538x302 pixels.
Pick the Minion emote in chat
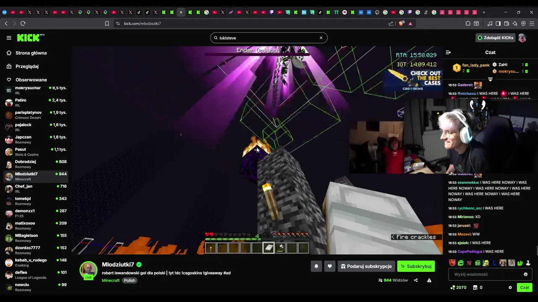coord(486,263)
